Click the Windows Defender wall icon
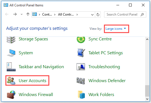Screen dimensions: 151x103 (x=81, y=81)
